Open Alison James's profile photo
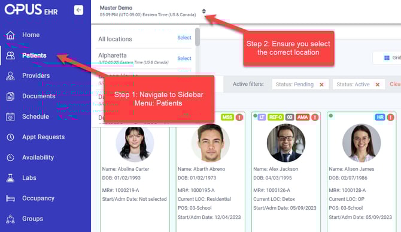Viewport: 401px width, 232px height. pos(361,143)
